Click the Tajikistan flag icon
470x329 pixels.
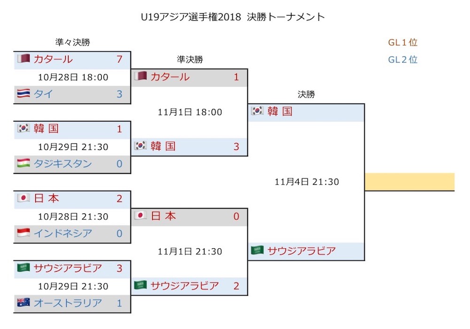(x=23, y=163)
